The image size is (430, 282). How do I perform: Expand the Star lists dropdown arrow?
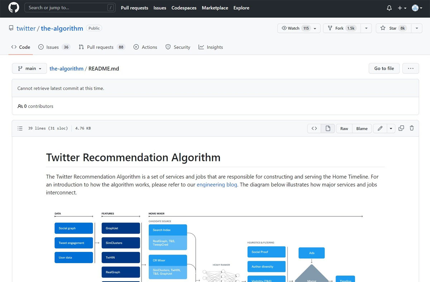pos(416,28)
